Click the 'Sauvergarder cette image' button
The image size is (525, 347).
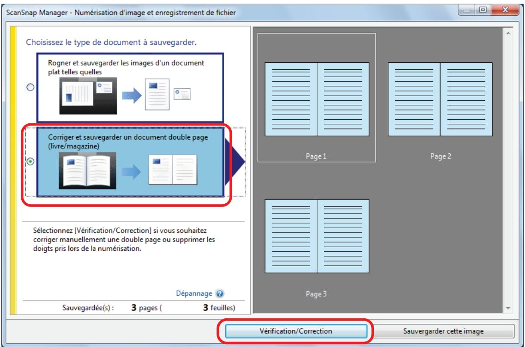point(443,331)
